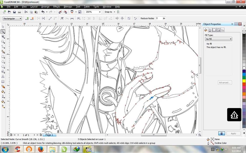The height and width of the screenshot is (153, 246).
Task: Select the Freehand tool in the toolbox
Action: coord(3,47)
